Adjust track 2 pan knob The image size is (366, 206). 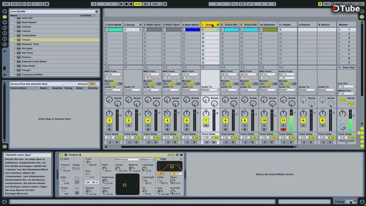[x=109, y=114]
